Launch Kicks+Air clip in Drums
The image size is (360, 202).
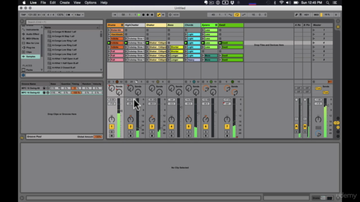point(109,30)
